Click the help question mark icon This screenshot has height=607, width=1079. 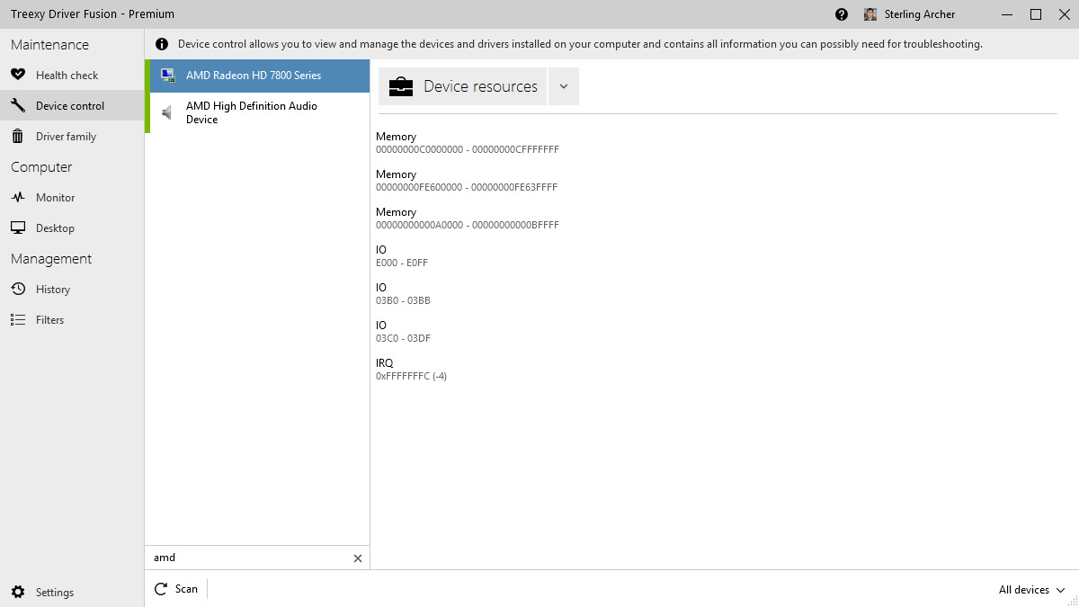[842, 14]
